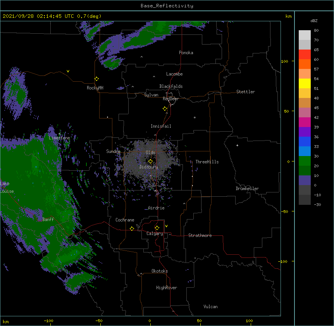
Task: Select the yellow diamond radar marker between Olds and Didsbury
Action: (x=150, y=161)
